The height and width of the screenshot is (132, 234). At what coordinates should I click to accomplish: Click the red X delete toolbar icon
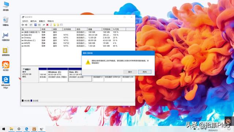click(47, 25)
